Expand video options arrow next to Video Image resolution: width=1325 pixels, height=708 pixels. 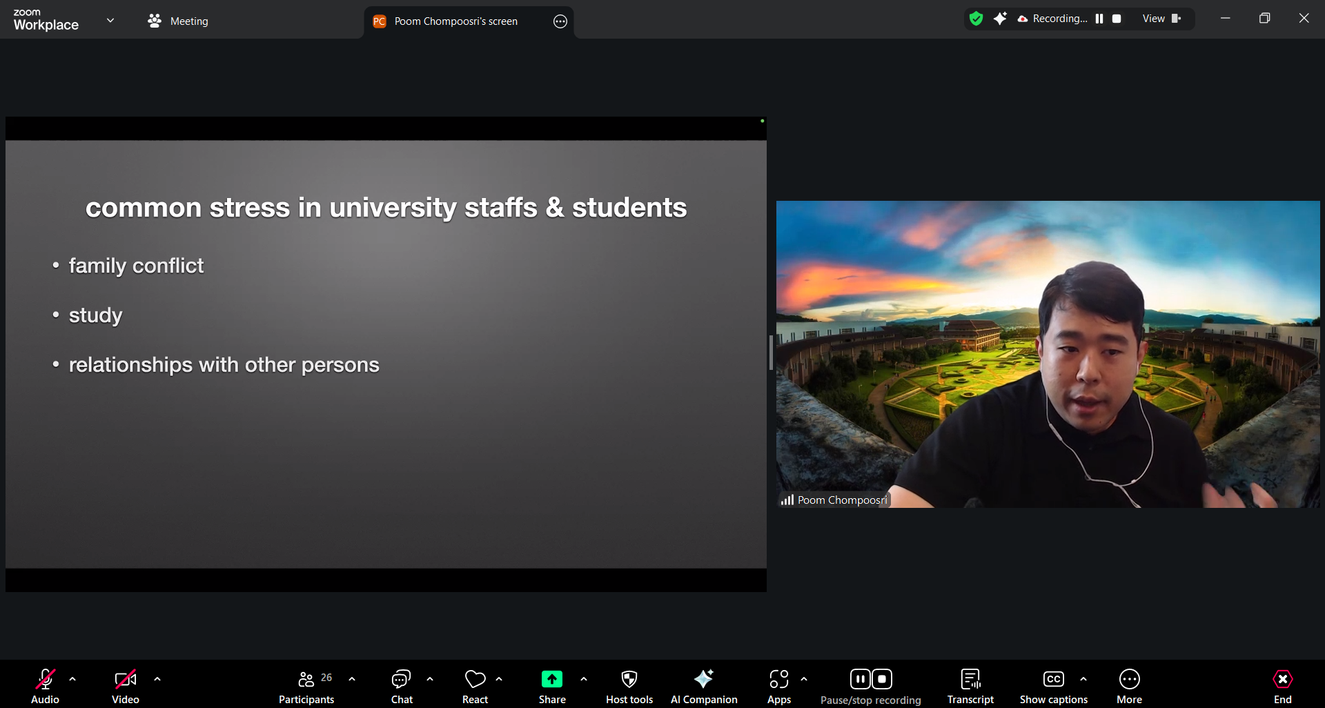coord(157,679)
